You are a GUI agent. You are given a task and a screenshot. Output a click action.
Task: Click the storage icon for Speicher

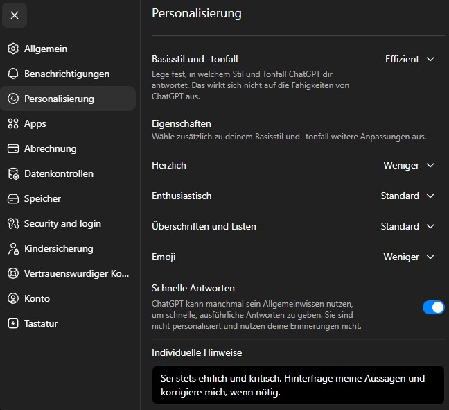(x=13, y=198)
